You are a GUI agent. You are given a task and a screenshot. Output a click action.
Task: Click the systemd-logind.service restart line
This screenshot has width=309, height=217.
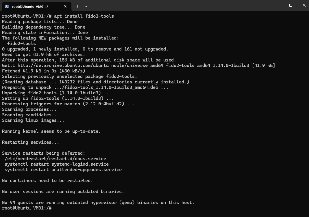pyautogui.click(x=57, y=164)
